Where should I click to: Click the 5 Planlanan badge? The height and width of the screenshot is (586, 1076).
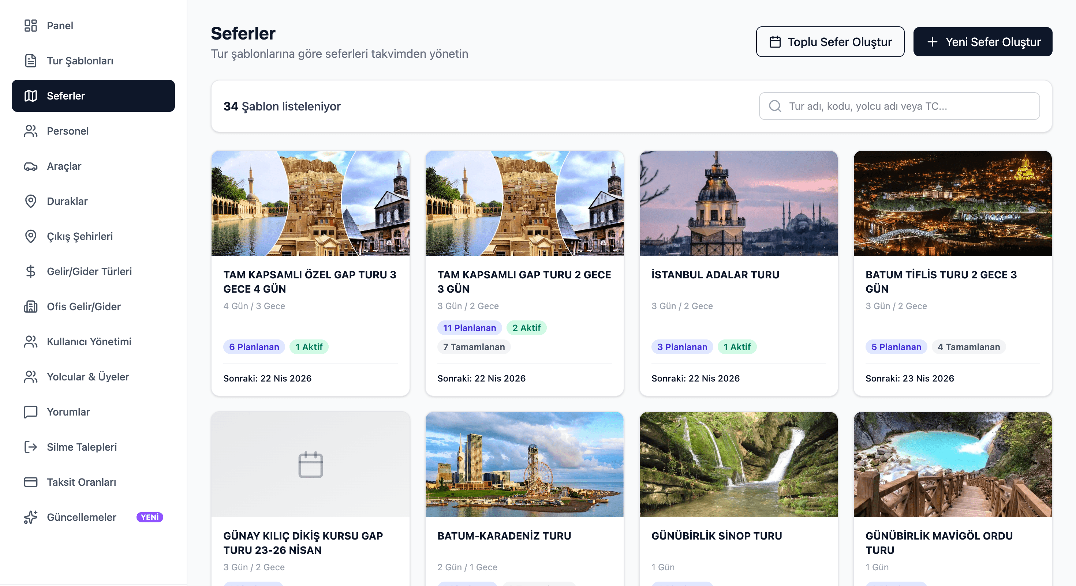(x=896, y=347)
